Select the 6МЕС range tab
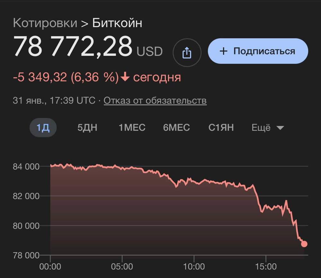 pyautogui.click(x=177, y=128)
